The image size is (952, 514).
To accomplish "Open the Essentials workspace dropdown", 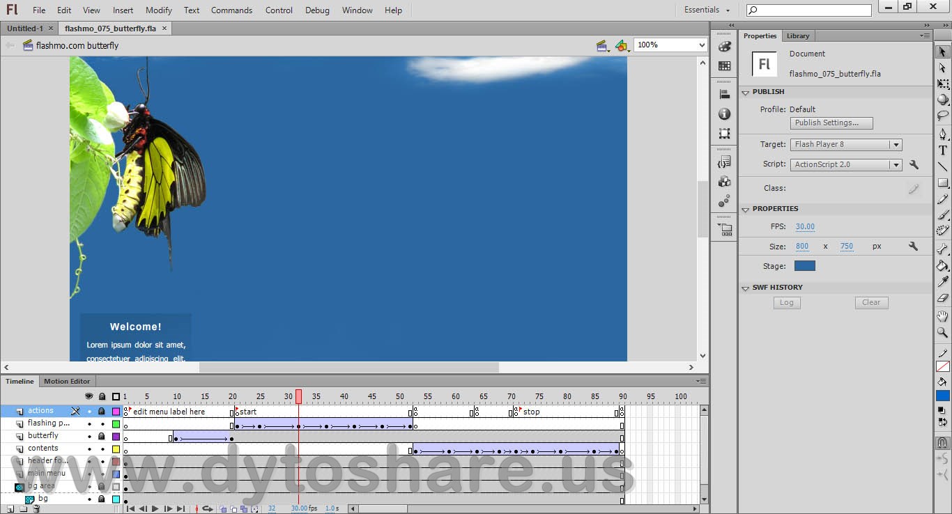I will pos(707,10).
